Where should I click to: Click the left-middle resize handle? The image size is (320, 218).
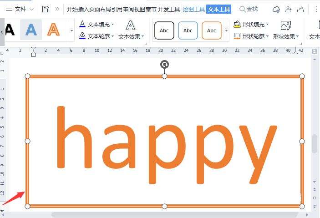click(27, 141)
